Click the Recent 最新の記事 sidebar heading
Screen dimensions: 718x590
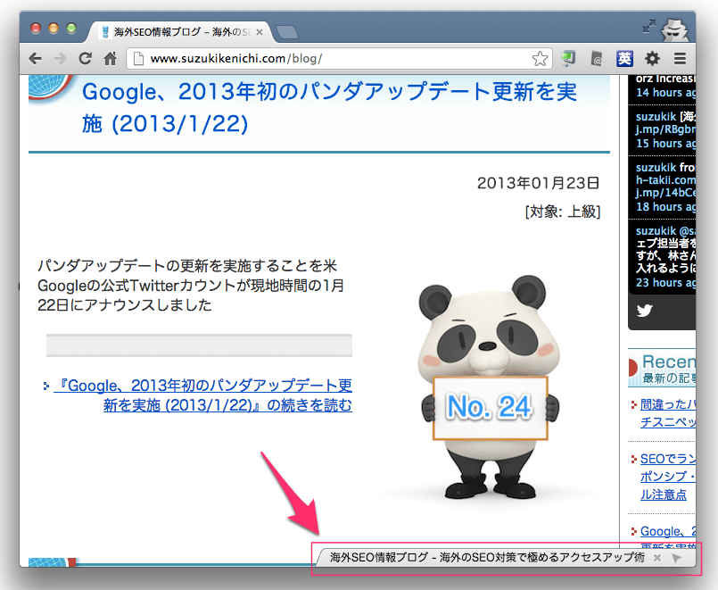click(x=663, y=369)
